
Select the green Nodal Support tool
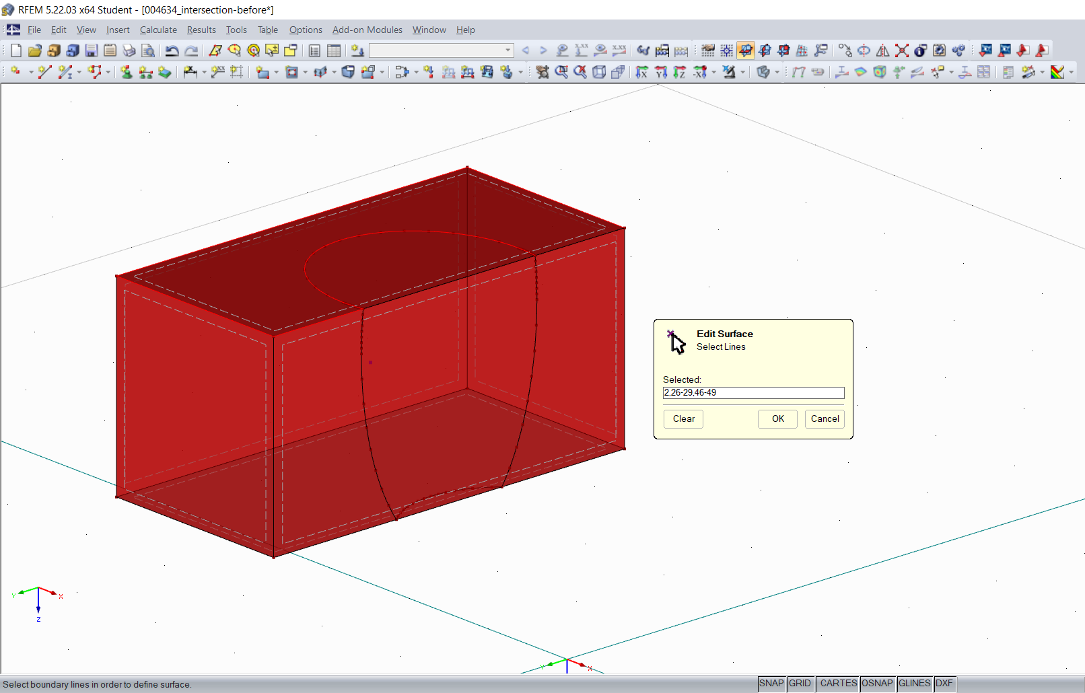click(127, 72)
